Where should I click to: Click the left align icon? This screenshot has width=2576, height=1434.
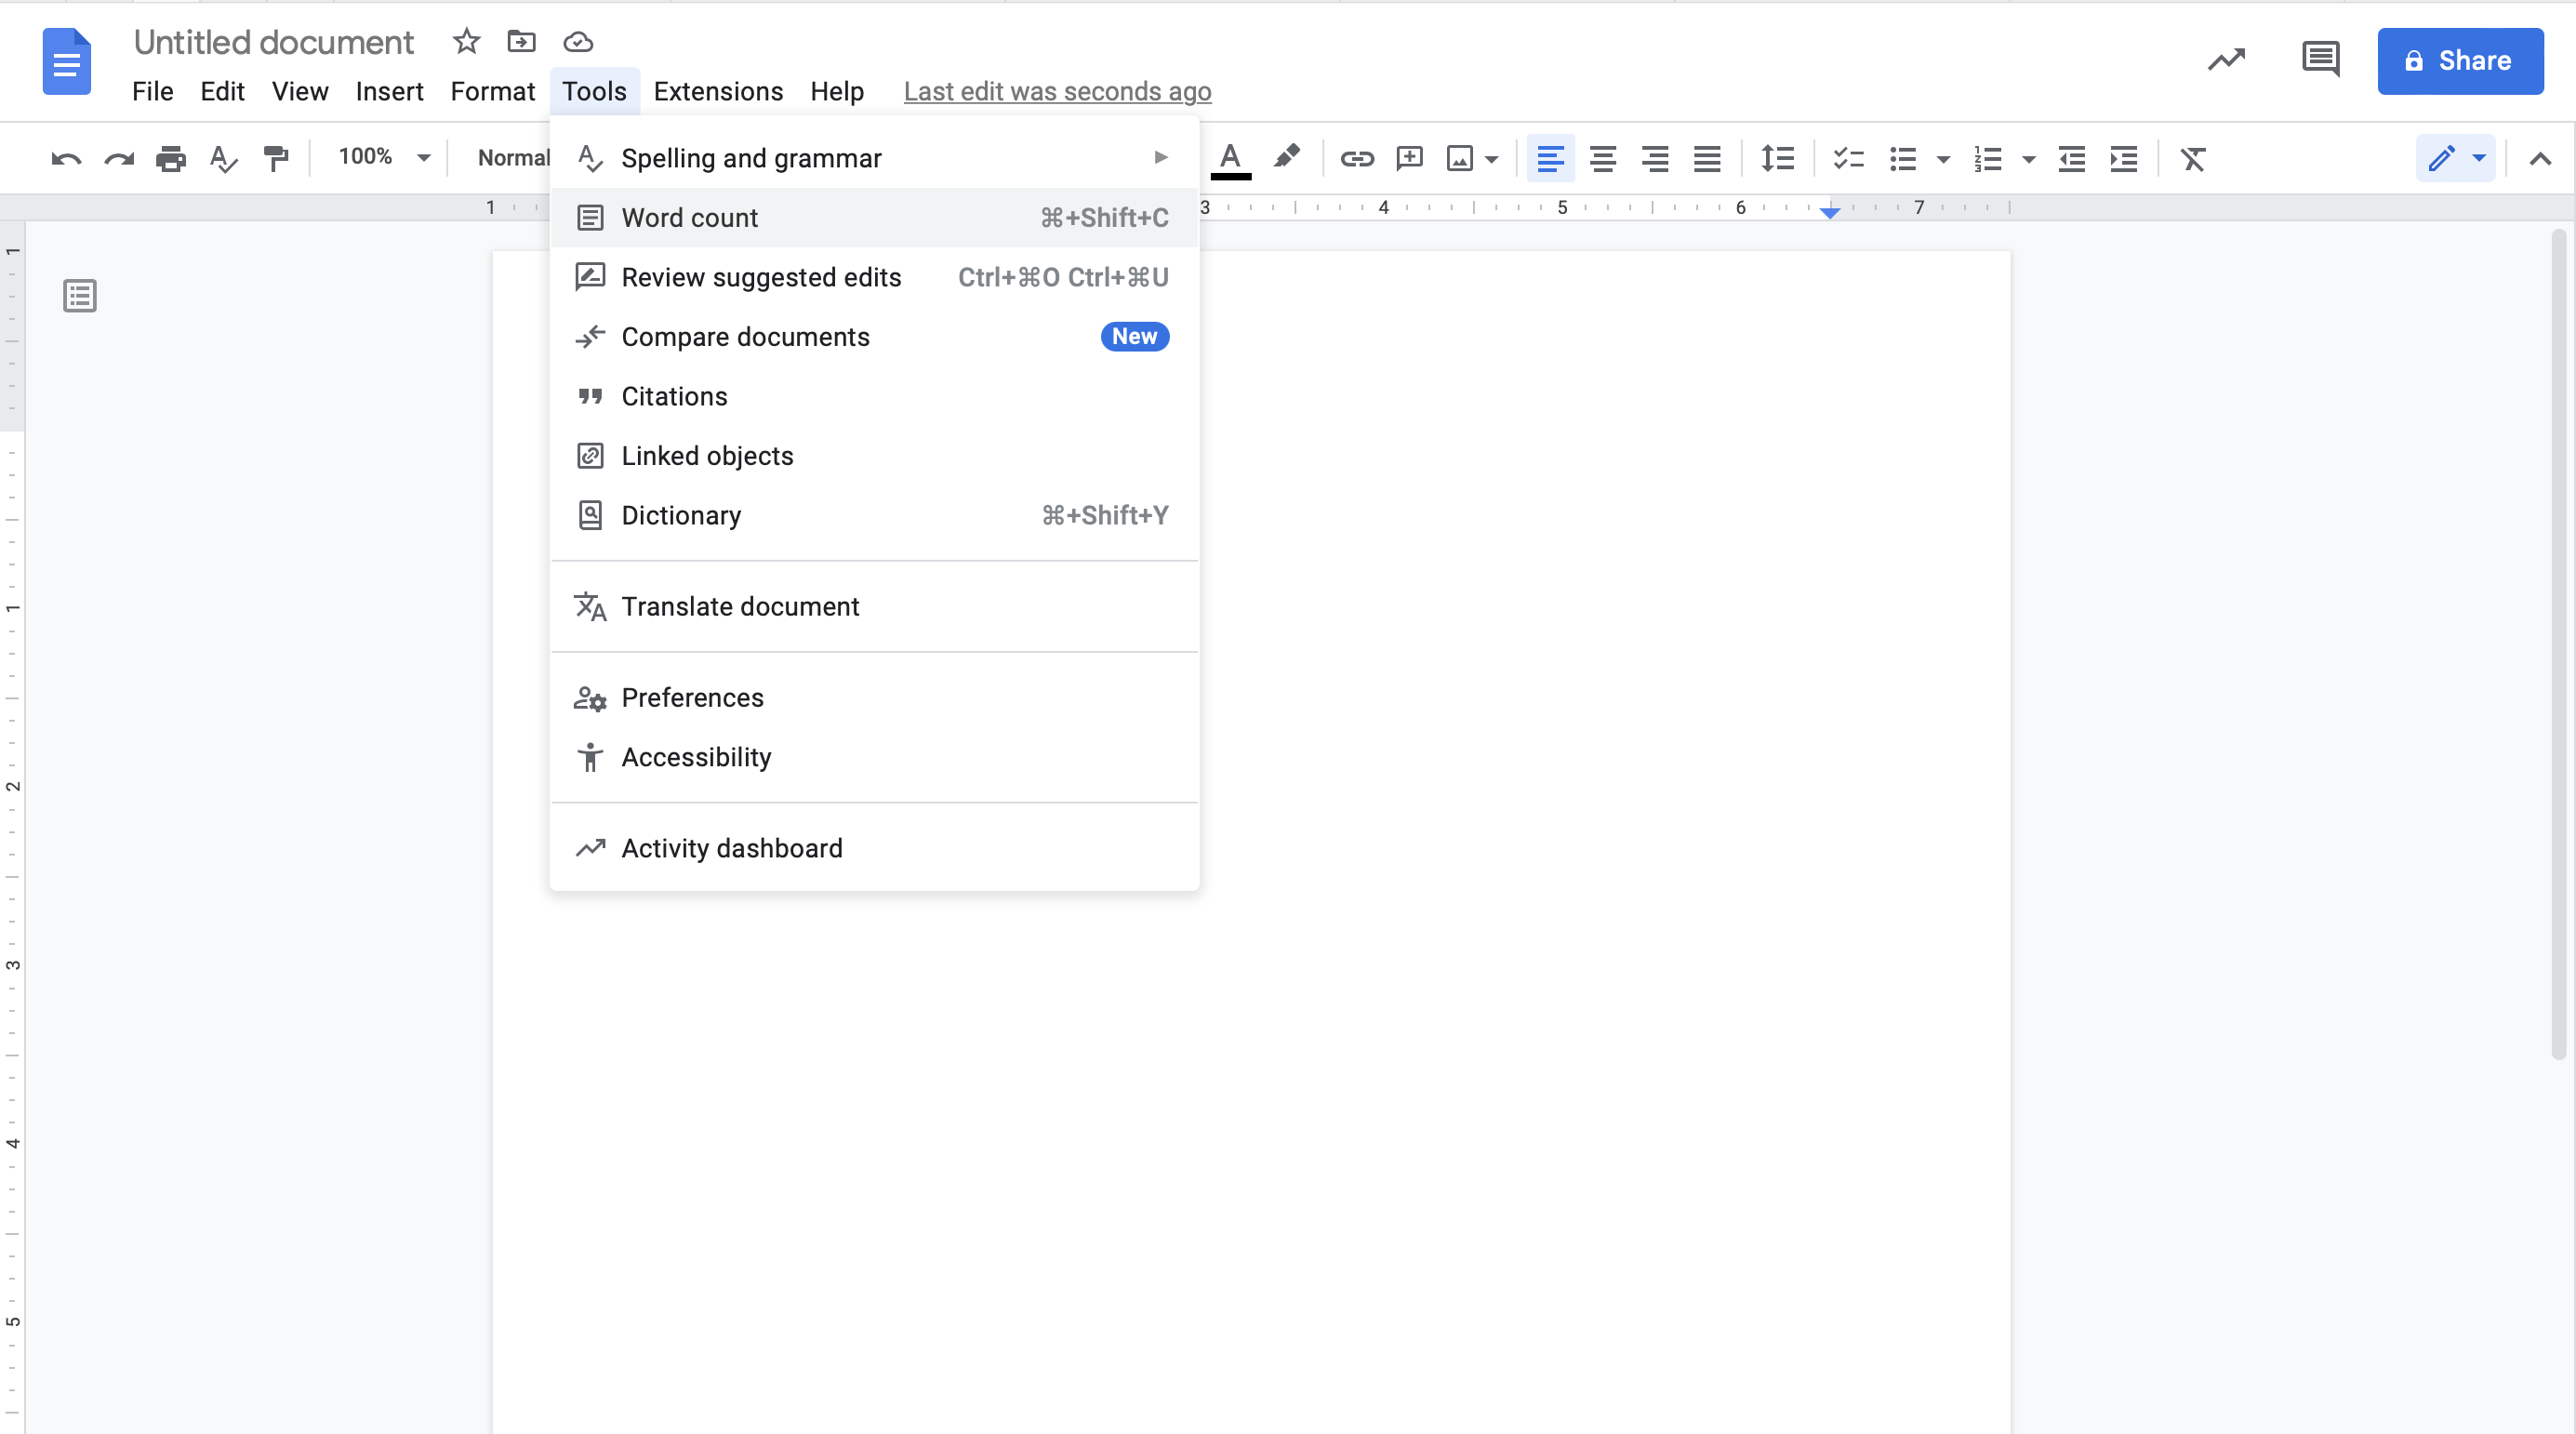pyautogui.click(x=1547, y=159)
